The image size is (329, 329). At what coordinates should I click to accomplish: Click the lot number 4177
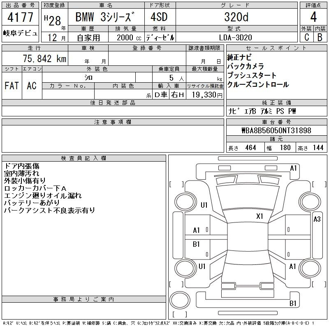tap(20, 17)
